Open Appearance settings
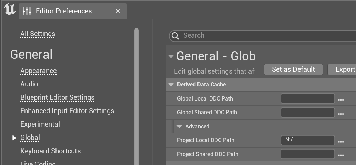 tap(38, 71)
